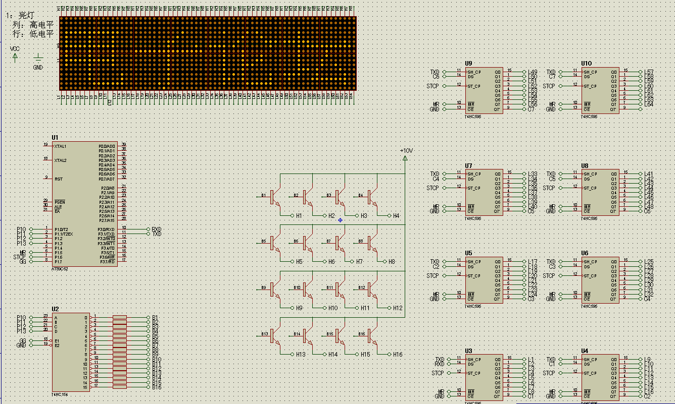Click the U9 reference label
675x404 pixels.
tap(469, 64)
